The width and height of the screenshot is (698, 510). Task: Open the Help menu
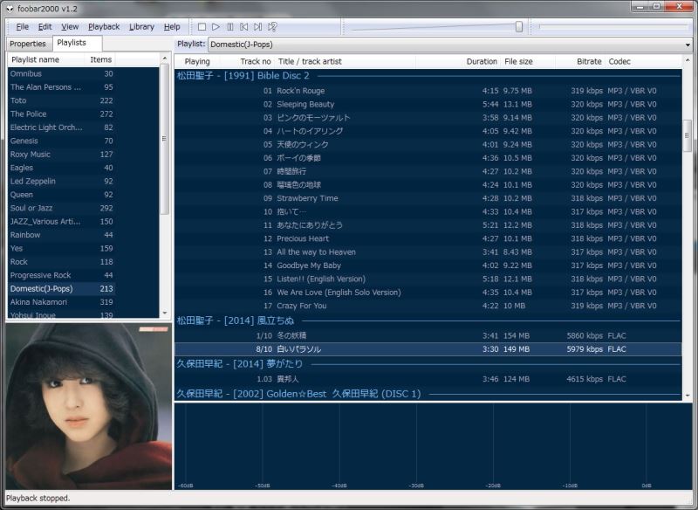pos(172,27)
